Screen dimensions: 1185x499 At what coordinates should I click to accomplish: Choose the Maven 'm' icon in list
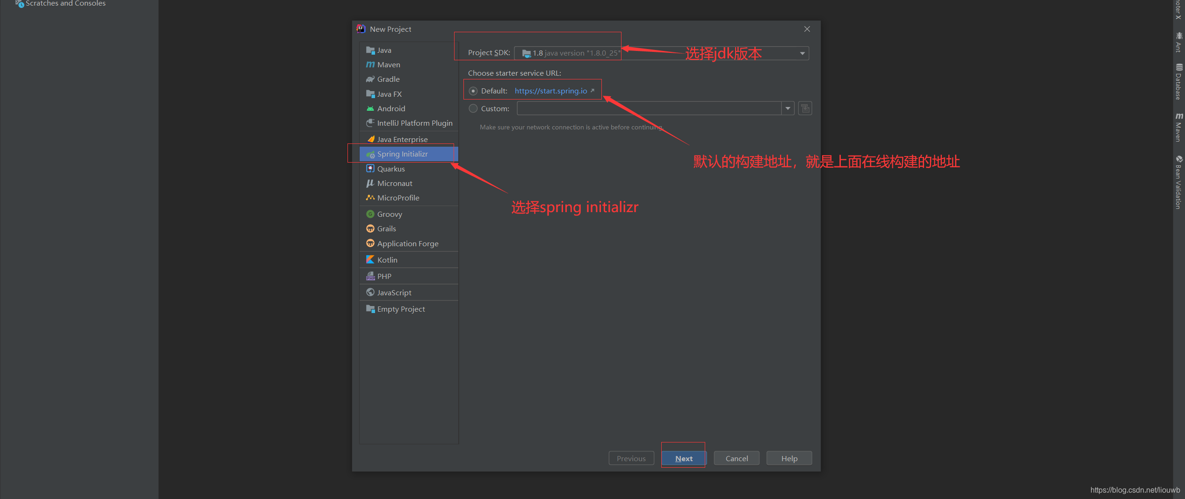(x=370, y=64)
